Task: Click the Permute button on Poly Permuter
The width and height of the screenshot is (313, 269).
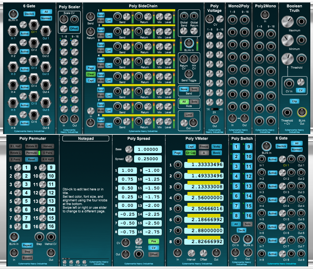Action: tap(31, 153)
